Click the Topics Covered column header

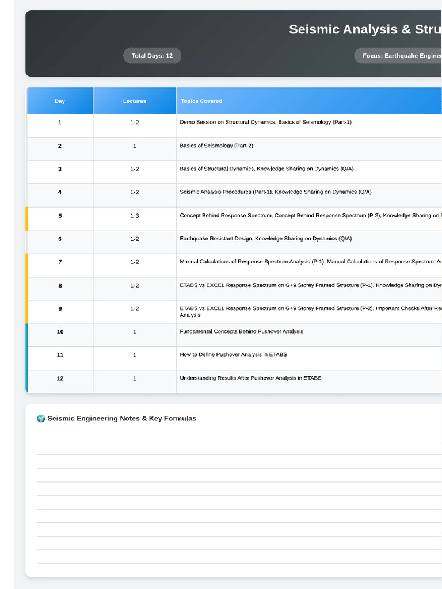click(x=309, y=101)
